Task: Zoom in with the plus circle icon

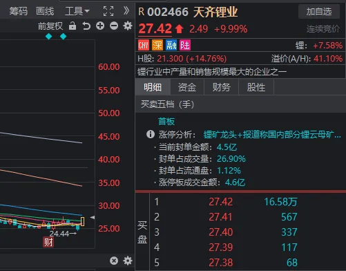Action: pos(100,26)
